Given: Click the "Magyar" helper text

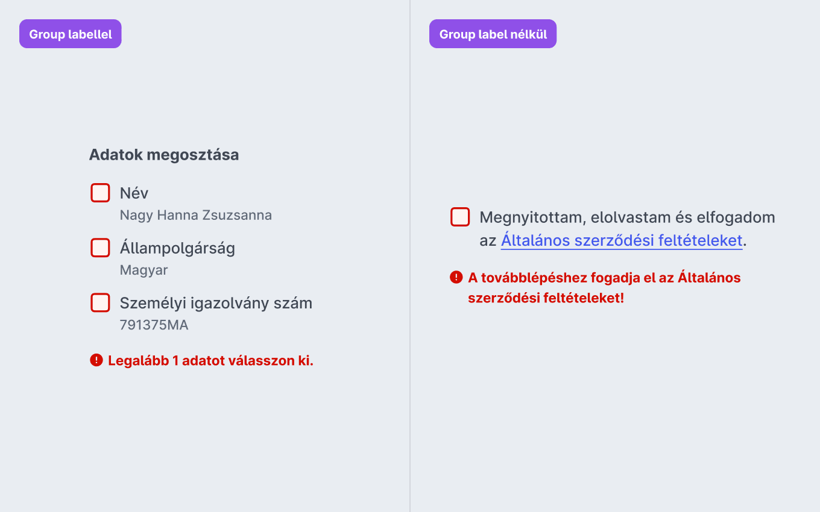Looking at the screenshot, I should click(x=143, y=270).
